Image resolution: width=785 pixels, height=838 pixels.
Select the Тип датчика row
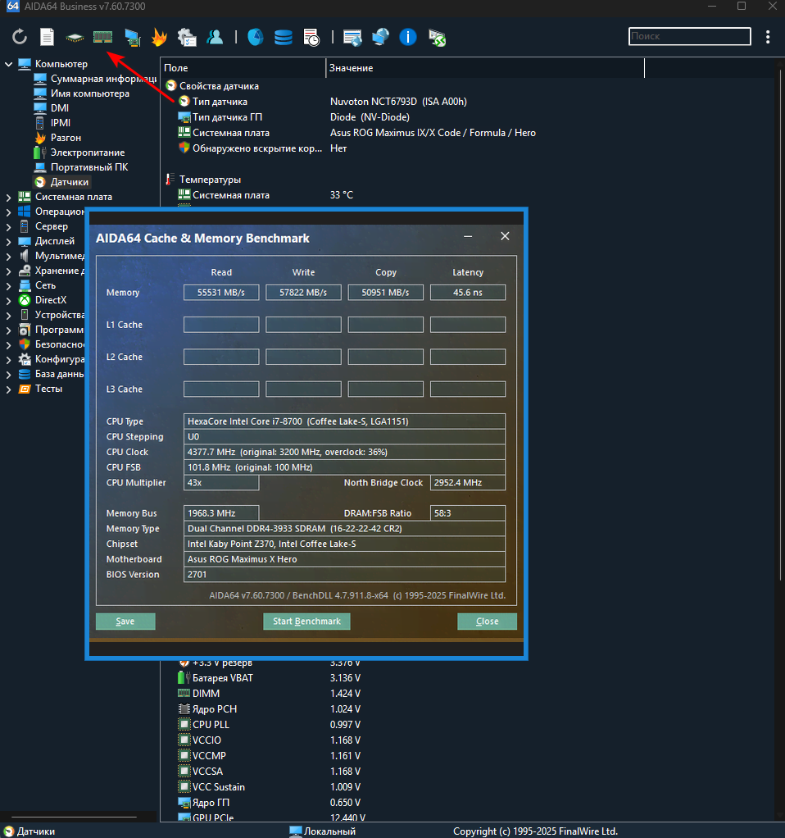(220, 102)
